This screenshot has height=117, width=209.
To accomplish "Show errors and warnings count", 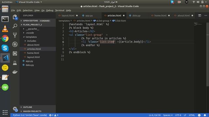I will tap(54, 115).
